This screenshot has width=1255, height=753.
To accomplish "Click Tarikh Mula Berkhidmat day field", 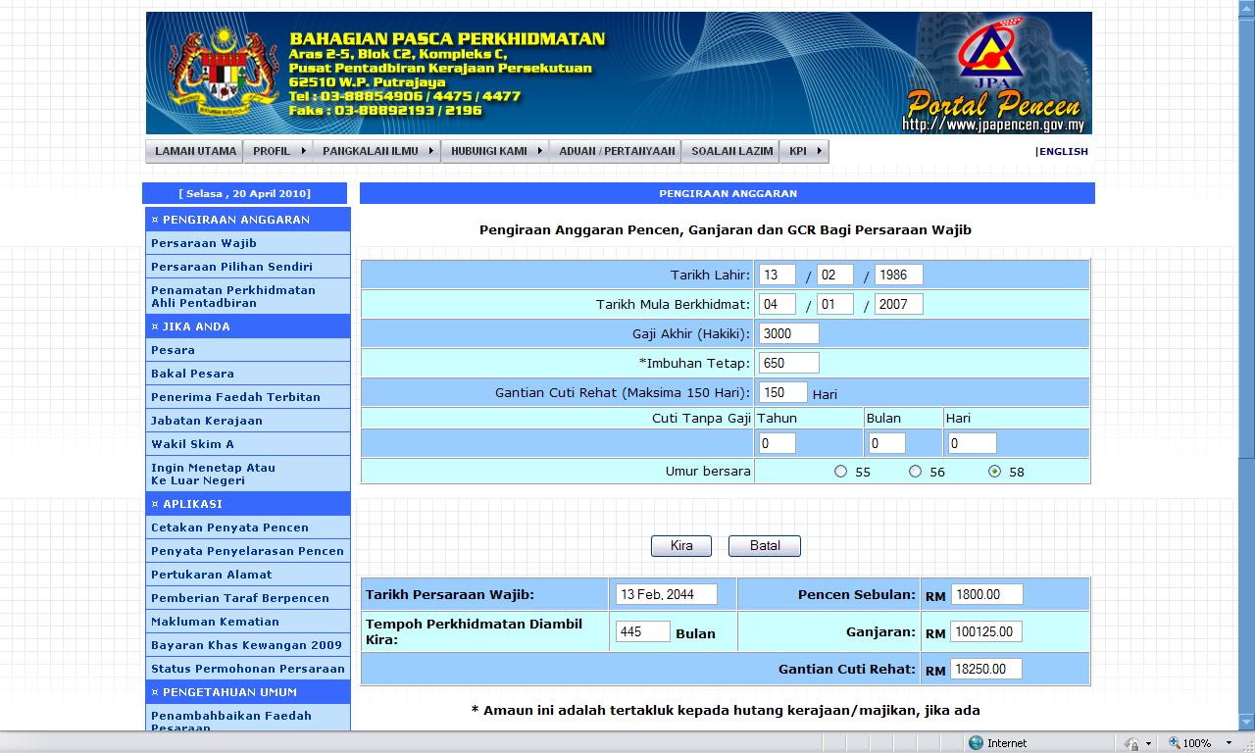I will [777, 304].
